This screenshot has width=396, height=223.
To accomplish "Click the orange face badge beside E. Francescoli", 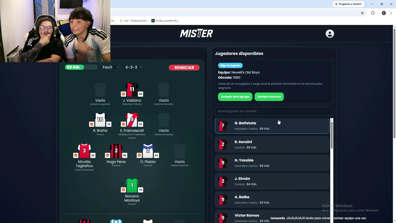I will [x=123, y=124].
